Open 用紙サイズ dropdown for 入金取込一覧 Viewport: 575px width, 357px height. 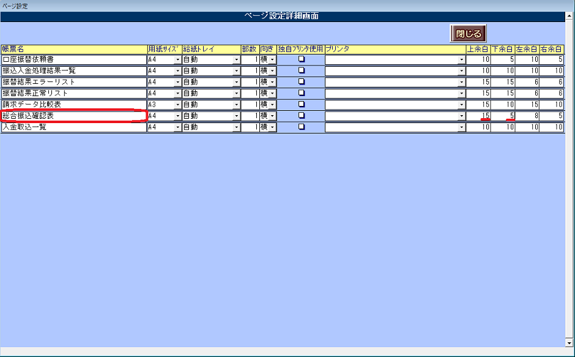coord(177,127)
